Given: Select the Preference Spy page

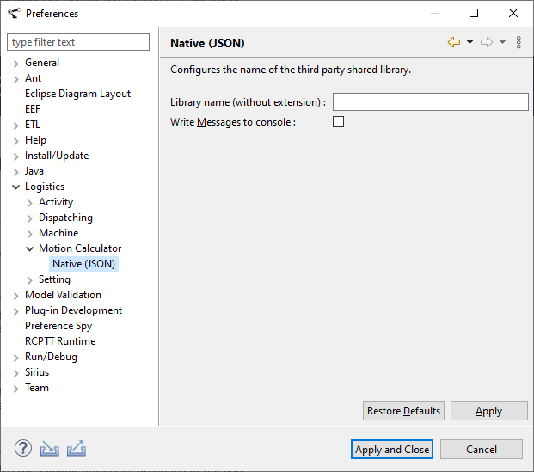Looking at the screenshot, I should click(x=58, y=326).
